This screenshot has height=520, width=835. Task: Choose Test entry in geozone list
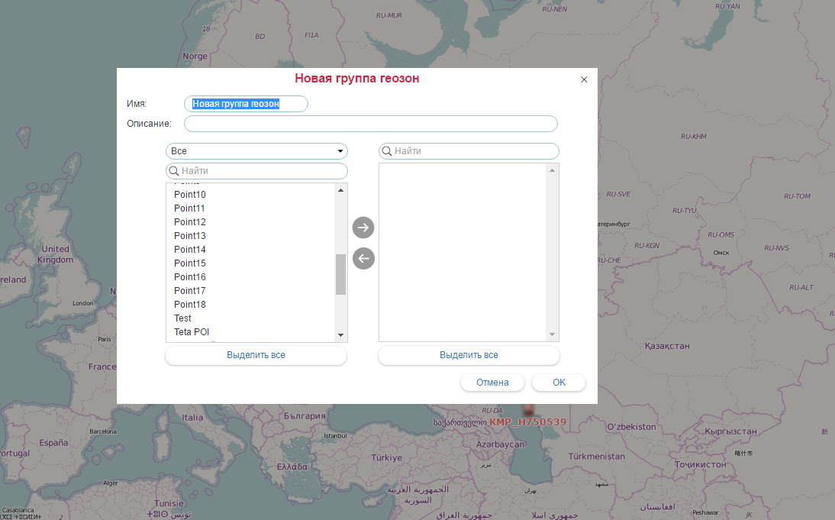click(183, 318)
